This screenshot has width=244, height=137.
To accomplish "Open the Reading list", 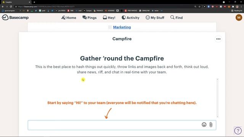I will coord(237,11).
